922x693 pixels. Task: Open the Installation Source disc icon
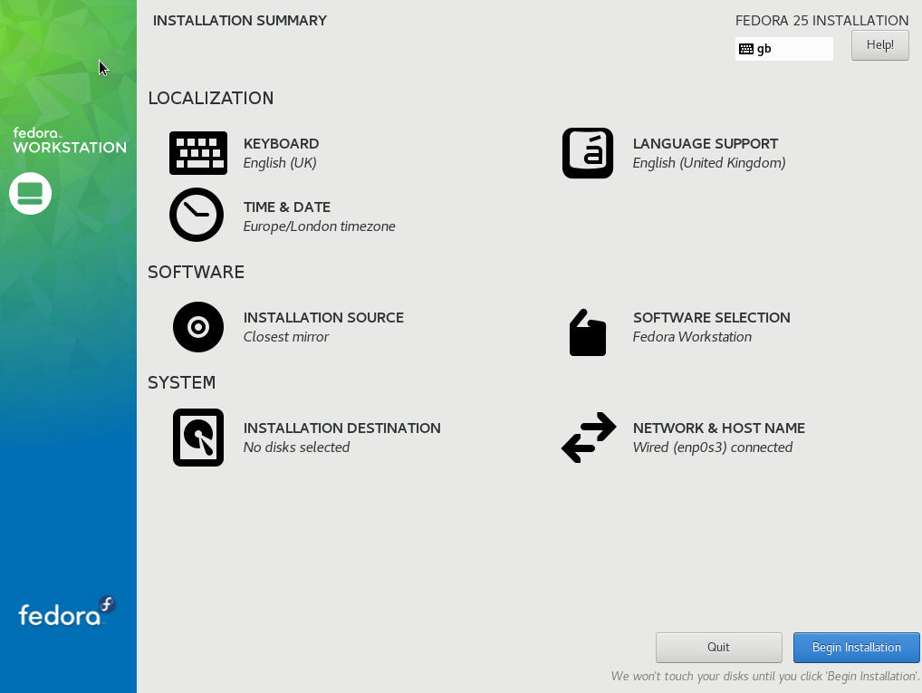point(198,327)
